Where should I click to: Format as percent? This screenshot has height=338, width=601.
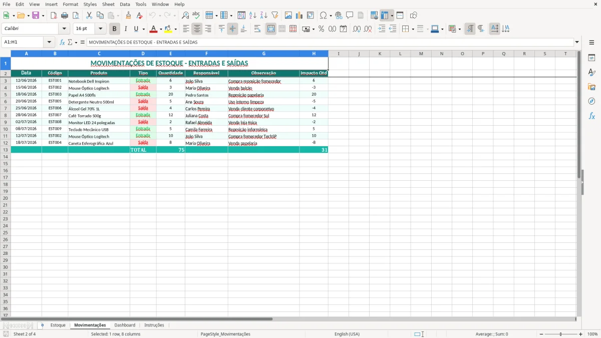point(321,29)
